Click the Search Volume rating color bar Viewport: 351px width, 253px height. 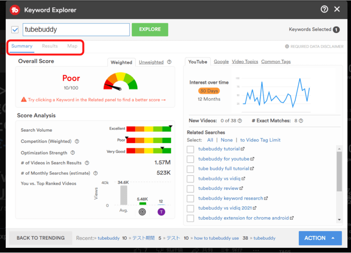[149, 129]
